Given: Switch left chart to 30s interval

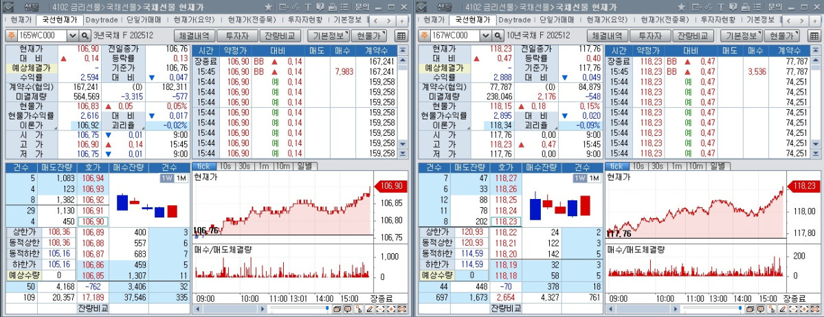Looking at the screenshot, I should coord(244,166).
